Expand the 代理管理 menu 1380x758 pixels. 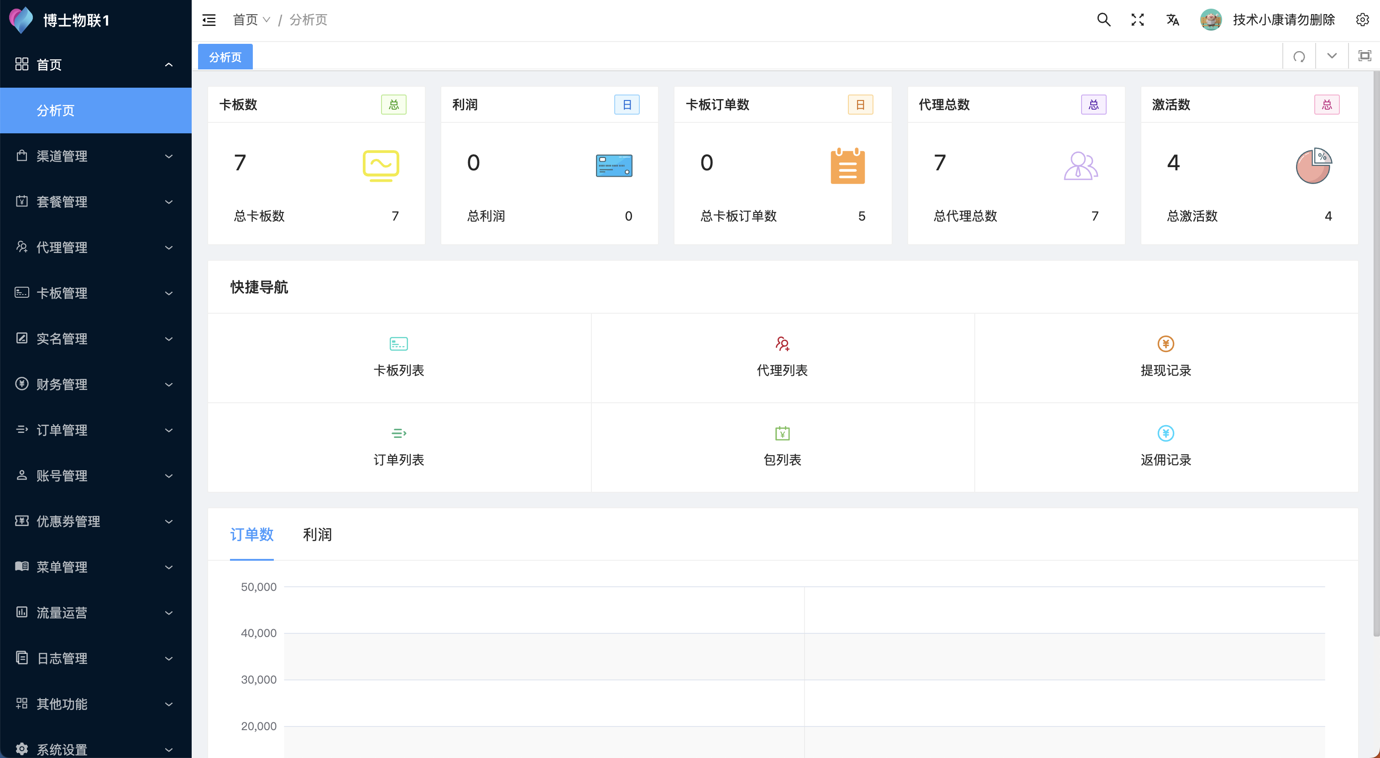[96, 247]
